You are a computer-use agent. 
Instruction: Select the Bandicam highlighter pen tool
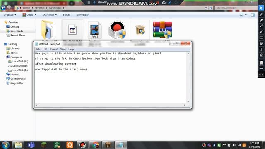point(261,20)
